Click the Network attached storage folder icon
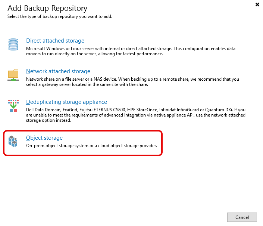This screenshot has height=226, width=263. 13,75
